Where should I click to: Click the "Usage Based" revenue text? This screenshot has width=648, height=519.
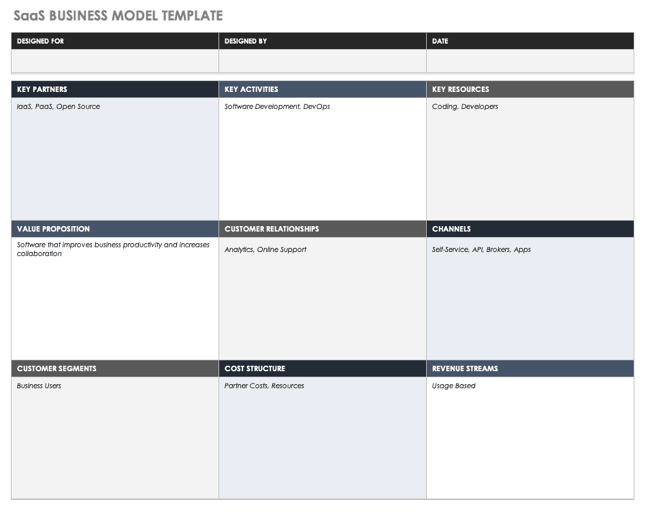[454, 386]
